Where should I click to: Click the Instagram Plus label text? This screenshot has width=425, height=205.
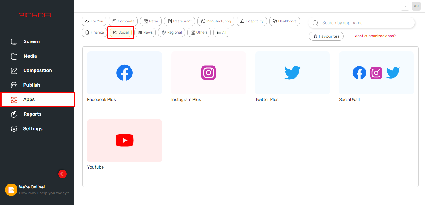(x=186, y=100)
